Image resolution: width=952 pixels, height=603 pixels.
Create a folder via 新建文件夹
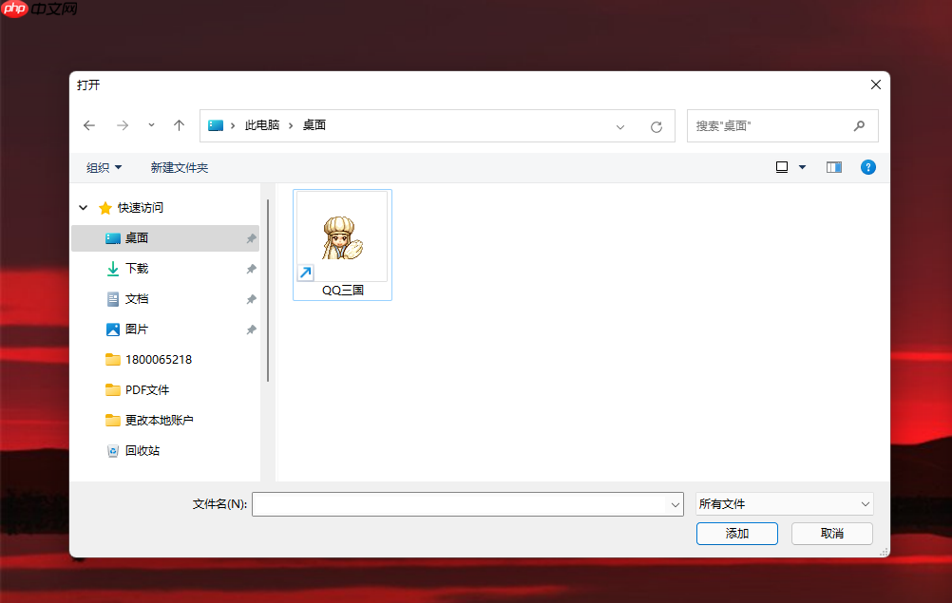point(179,167)
